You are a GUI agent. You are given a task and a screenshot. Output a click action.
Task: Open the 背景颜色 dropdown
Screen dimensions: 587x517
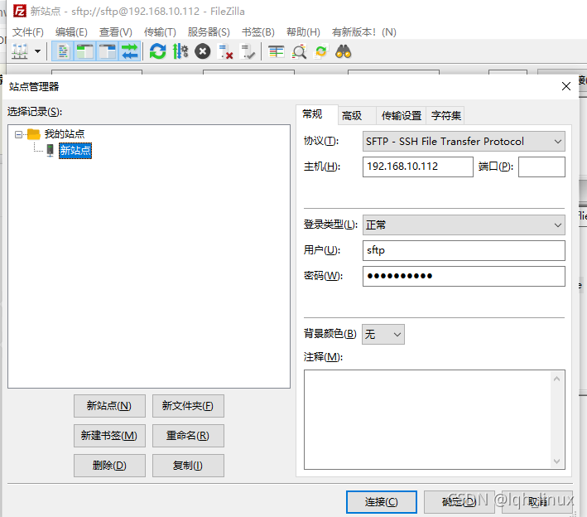[383, 334]
